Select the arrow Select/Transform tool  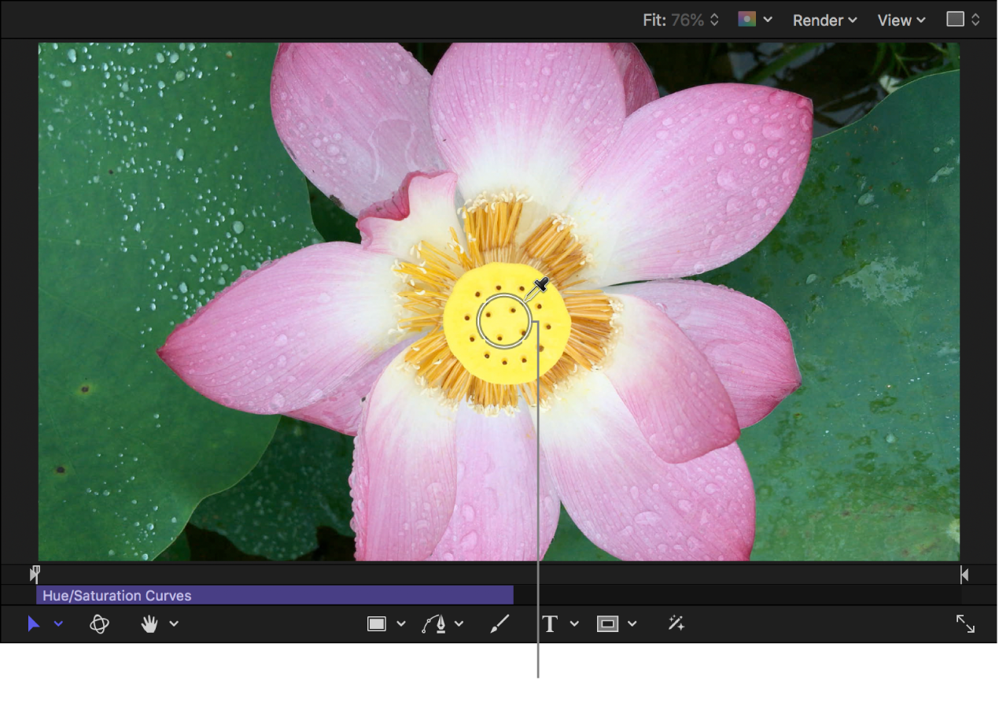(33, 623)
